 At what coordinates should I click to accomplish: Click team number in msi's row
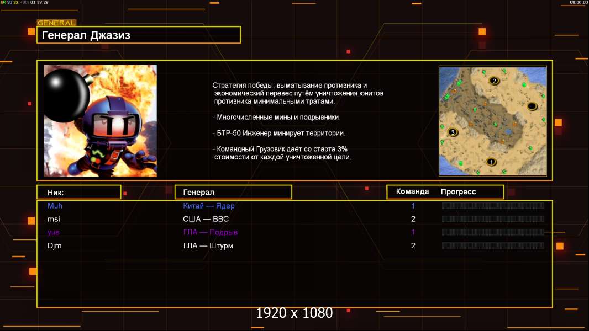413,219
